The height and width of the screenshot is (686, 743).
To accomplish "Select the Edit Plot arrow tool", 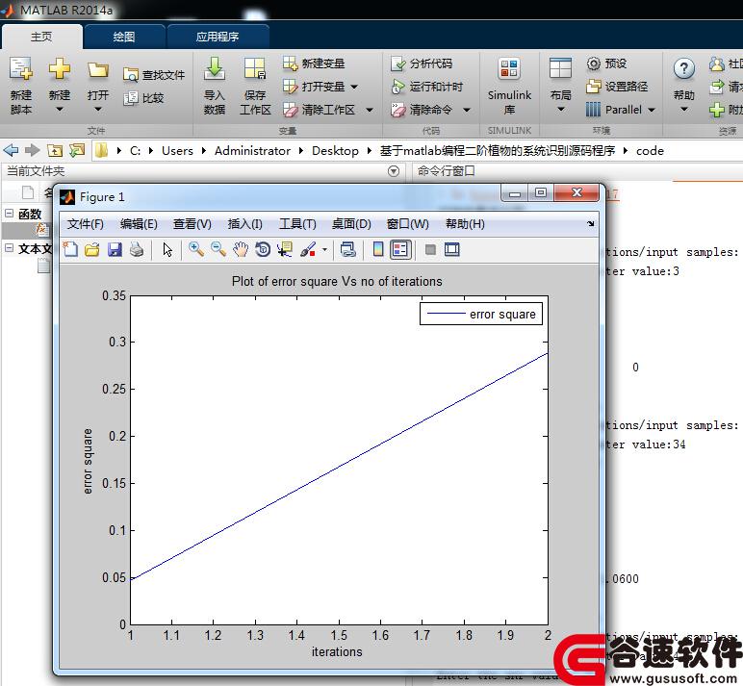I will [167, 249].
